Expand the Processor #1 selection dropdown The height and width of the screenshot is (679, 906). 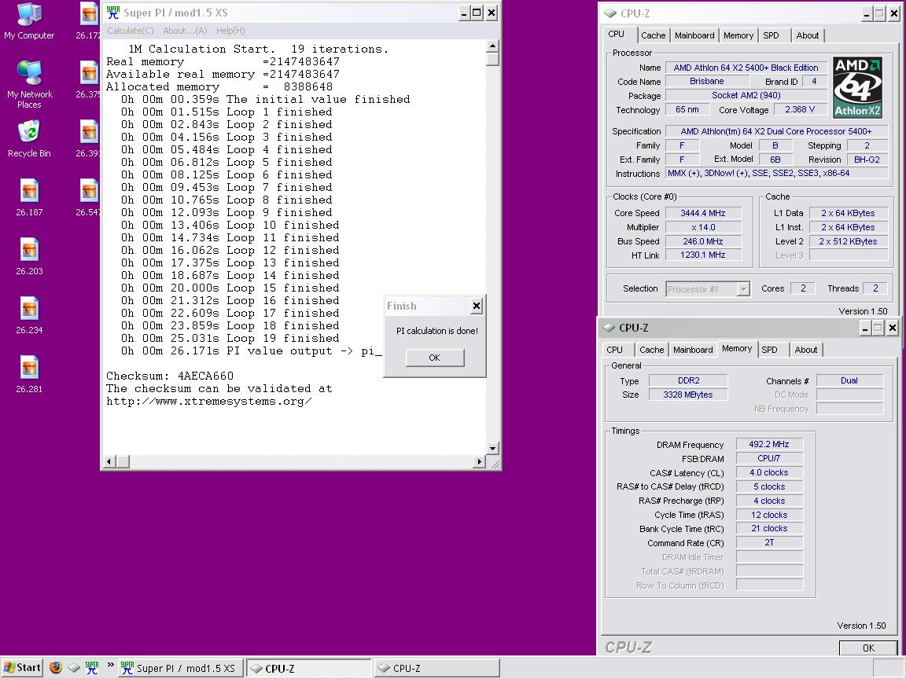[743, 288]
